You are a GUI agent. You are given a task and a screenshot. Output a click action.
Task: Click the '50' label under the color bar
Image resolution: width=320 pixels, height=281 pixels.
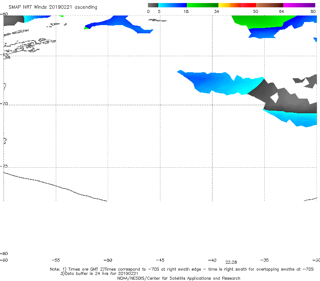[256, 11]
